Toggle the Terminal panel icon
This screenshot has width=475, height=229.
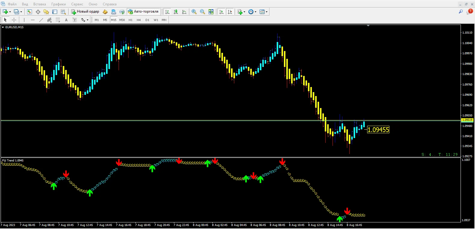pyautogui.click(x=55, y=12)
